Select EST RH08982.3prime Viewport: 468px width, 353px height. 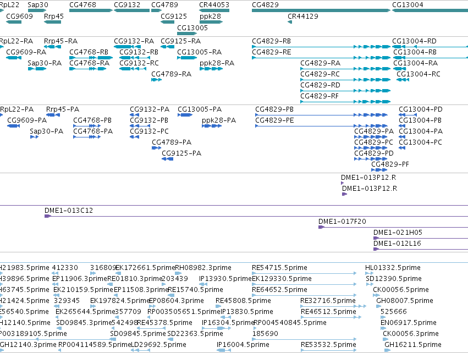pyautogui.click(x=178, y=273)
